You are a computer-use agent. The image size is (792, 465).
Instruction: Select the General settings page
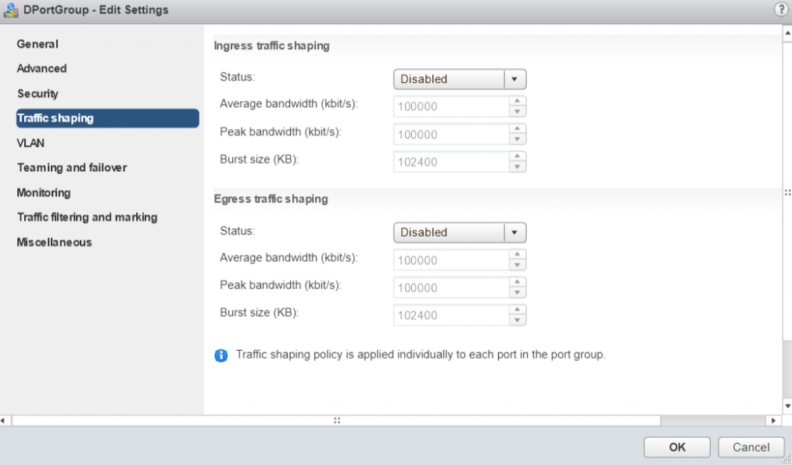(x=38, y=44)
